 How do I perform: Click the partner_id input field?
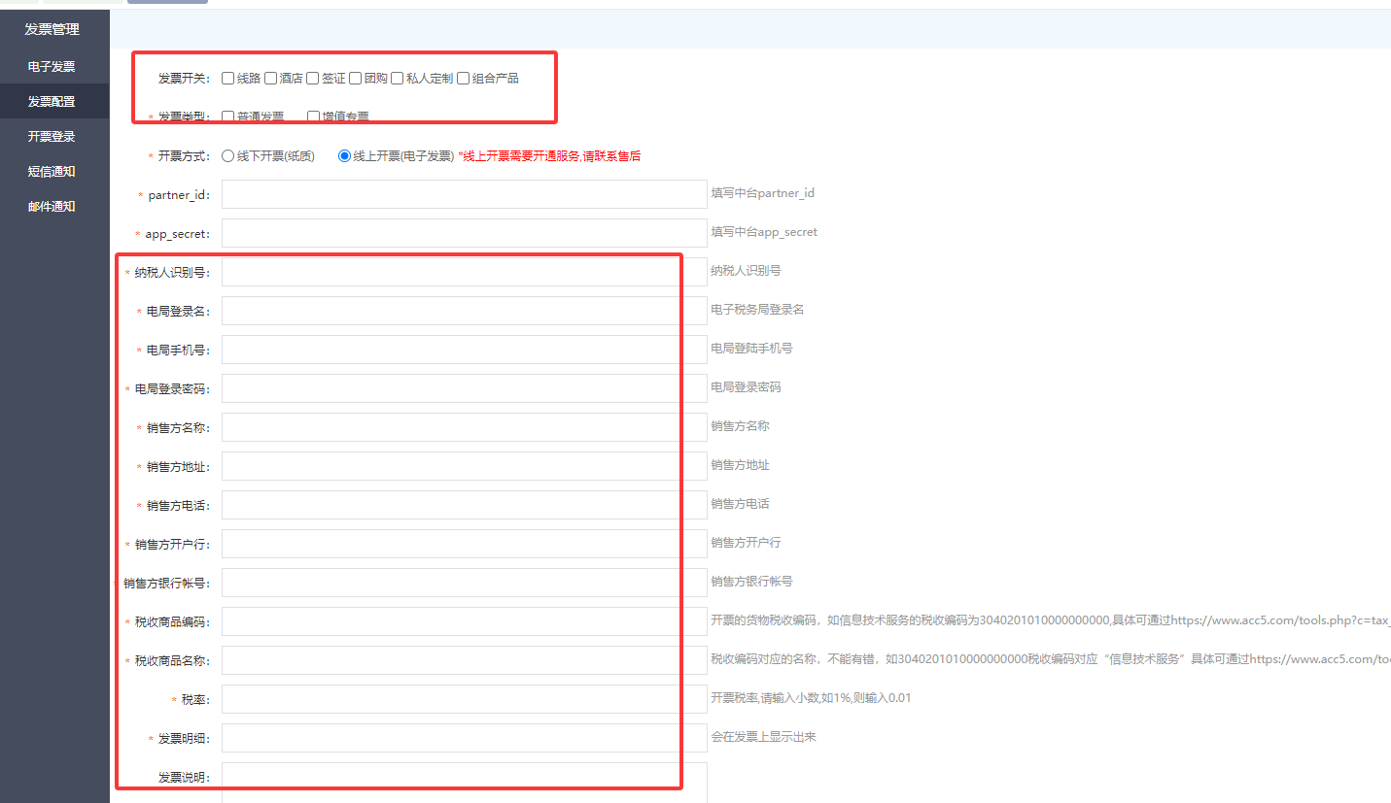pos(464,194)
